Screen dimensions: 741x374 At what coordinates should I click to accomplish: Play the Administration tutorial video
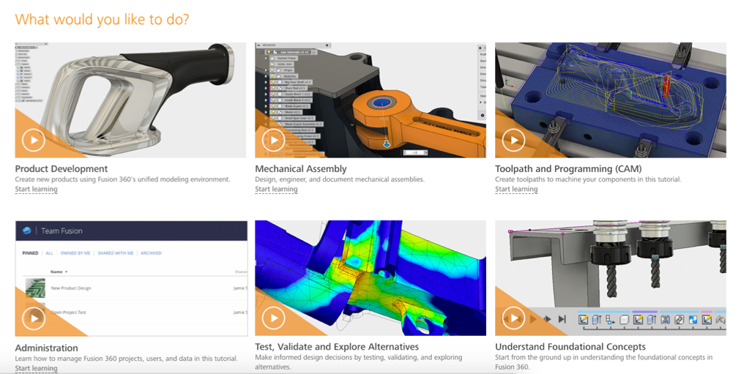pos(34,318)
